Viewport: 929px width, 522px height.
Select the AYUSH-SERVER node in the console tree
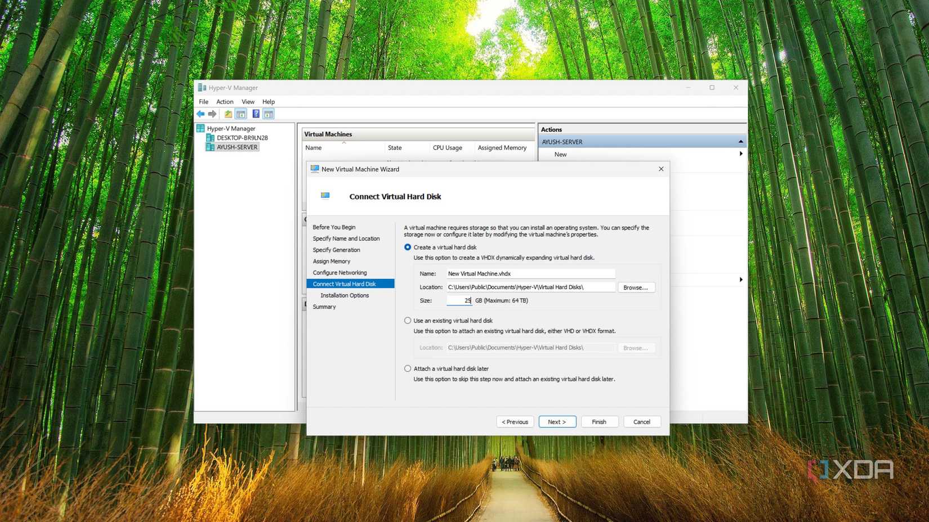pos(236,147)
